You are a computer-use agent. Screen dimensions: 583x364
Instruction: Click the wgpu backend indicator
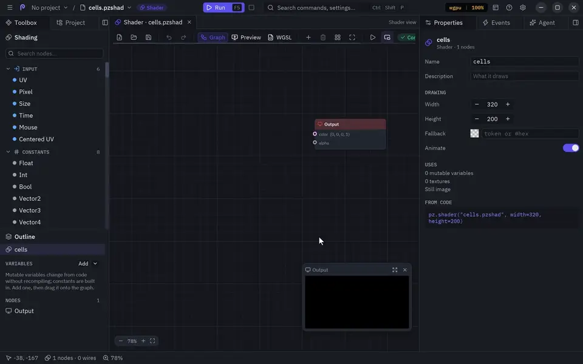pos(455,7)
